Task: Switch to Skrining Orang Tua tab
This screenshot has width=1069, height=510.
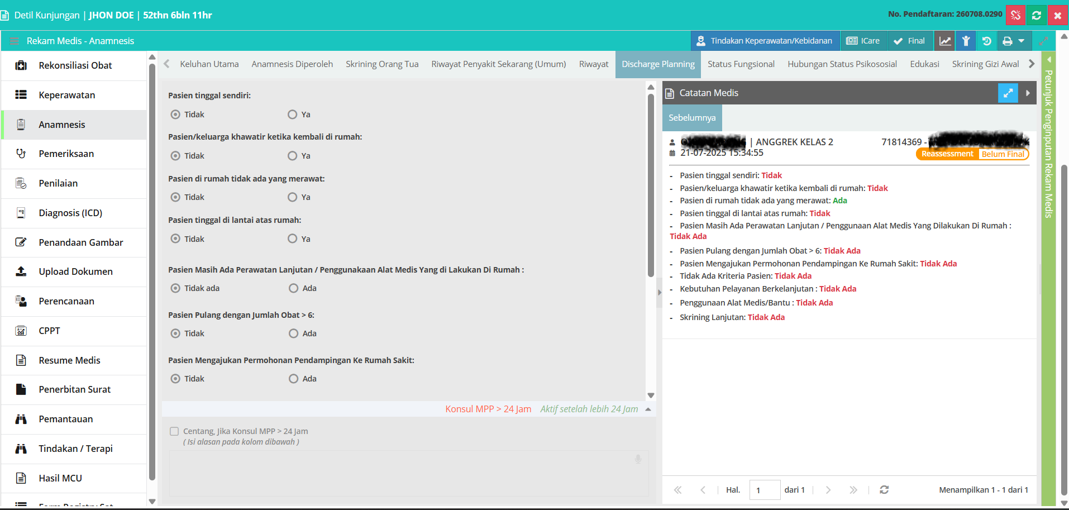Action: pyautogui.click(x=382, y=64)
